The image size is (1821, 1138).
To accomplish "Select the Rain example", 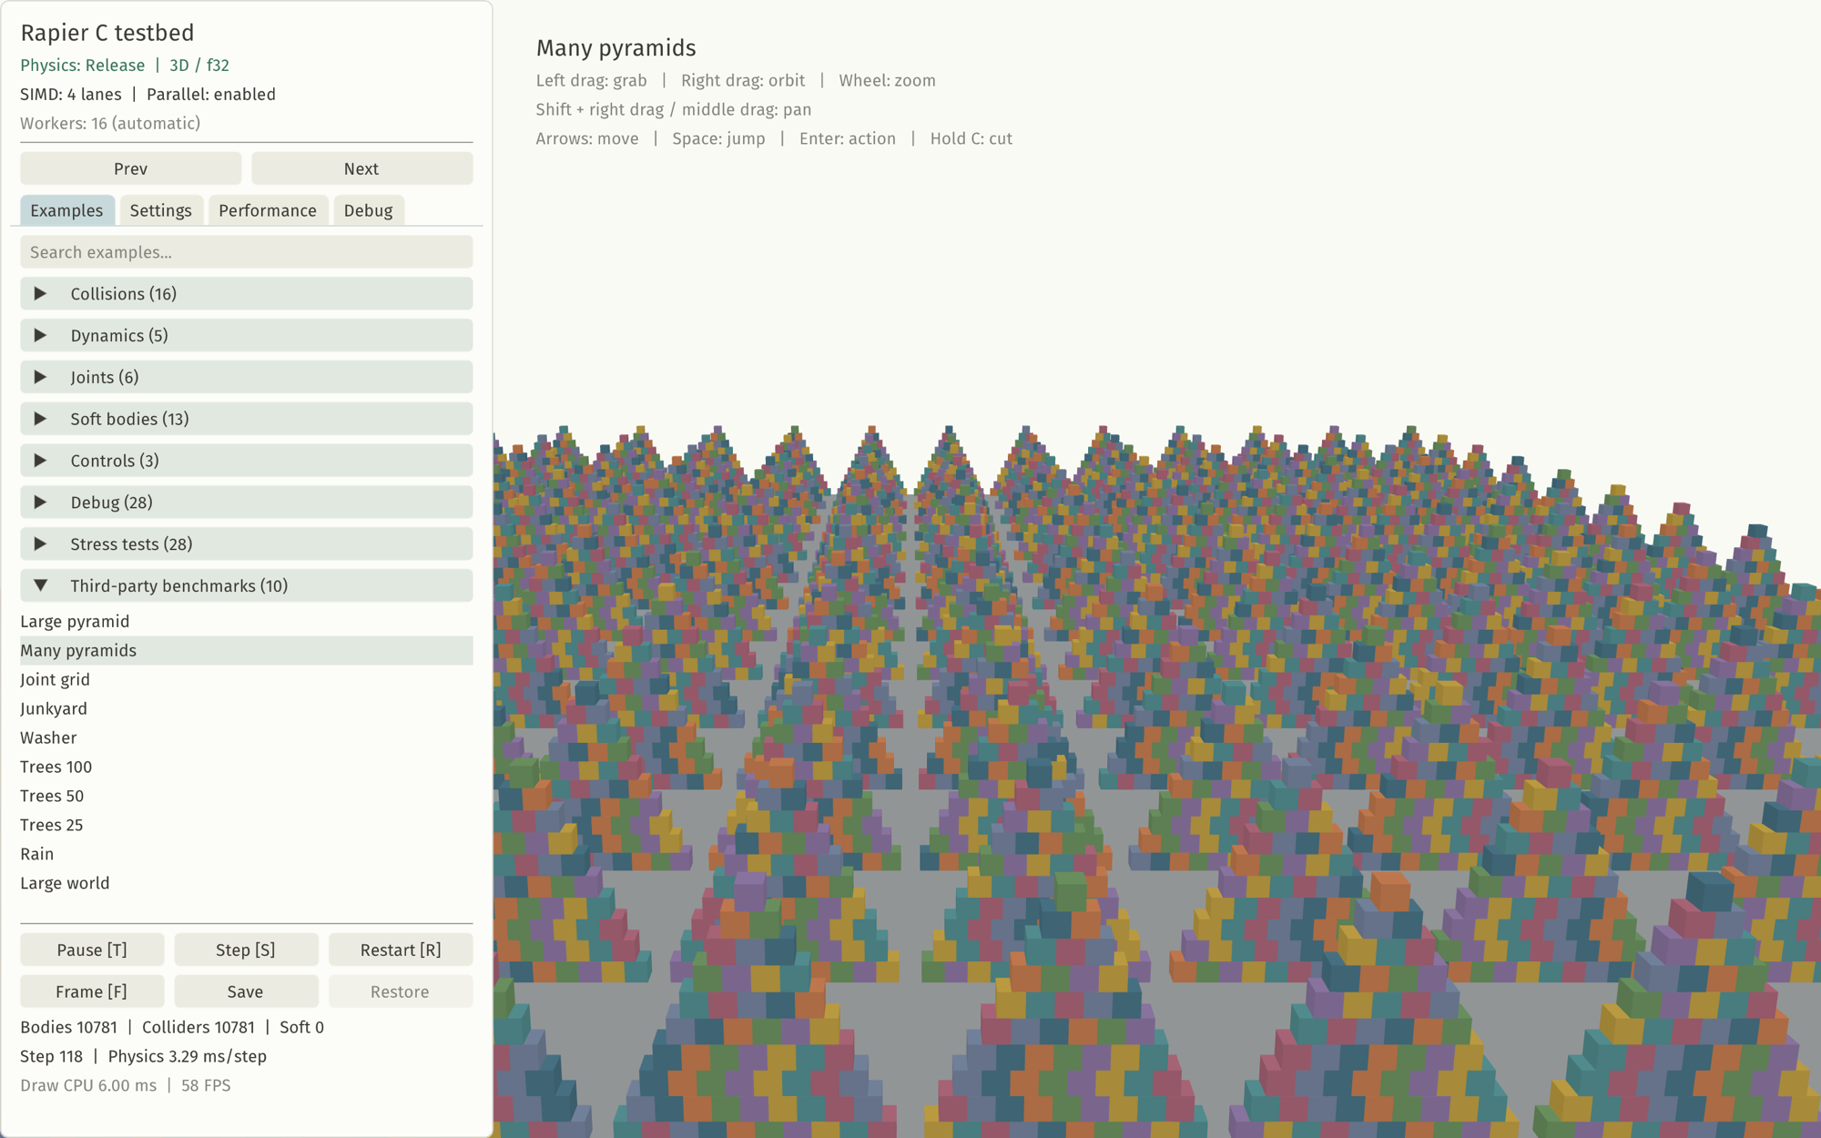I will (246, 855).
